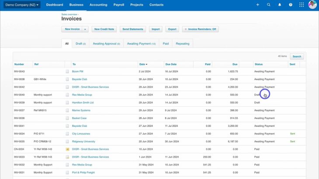Go back to Sales overview breadcrumb

click(x=69, y=14)
